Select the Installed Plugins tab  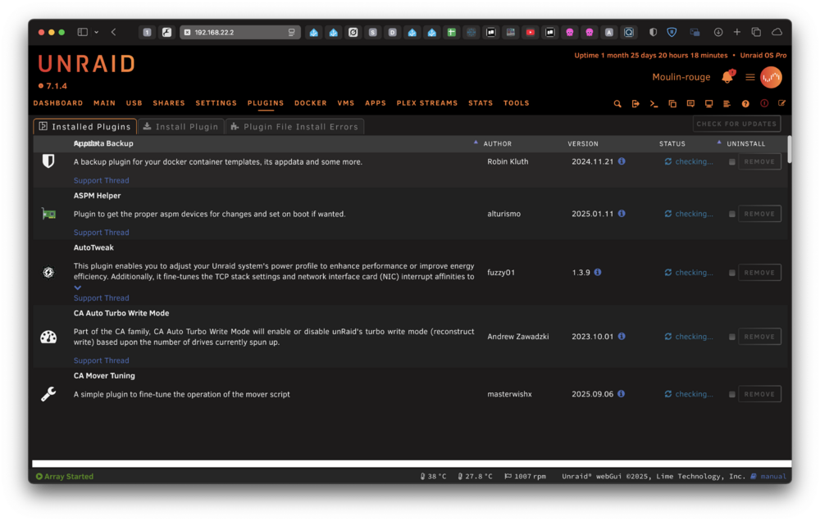[85, 126]
